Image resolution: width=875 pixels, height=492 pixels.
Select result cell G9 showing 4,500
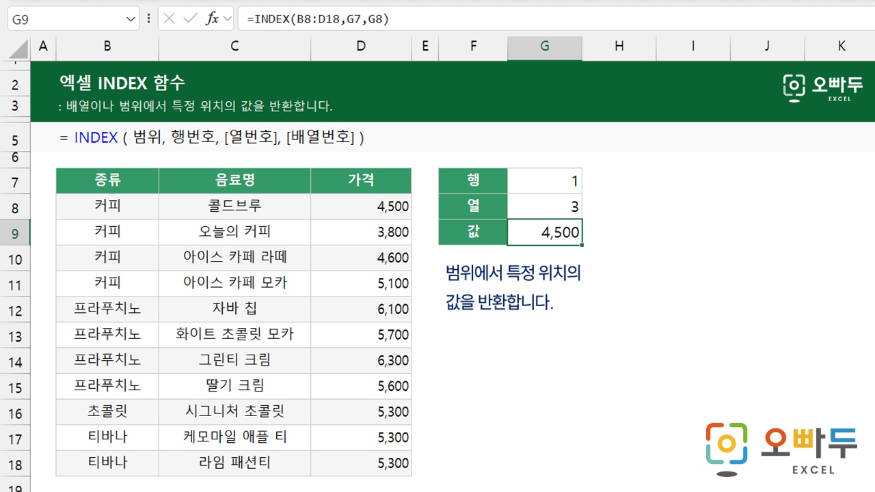coord(545,232)
